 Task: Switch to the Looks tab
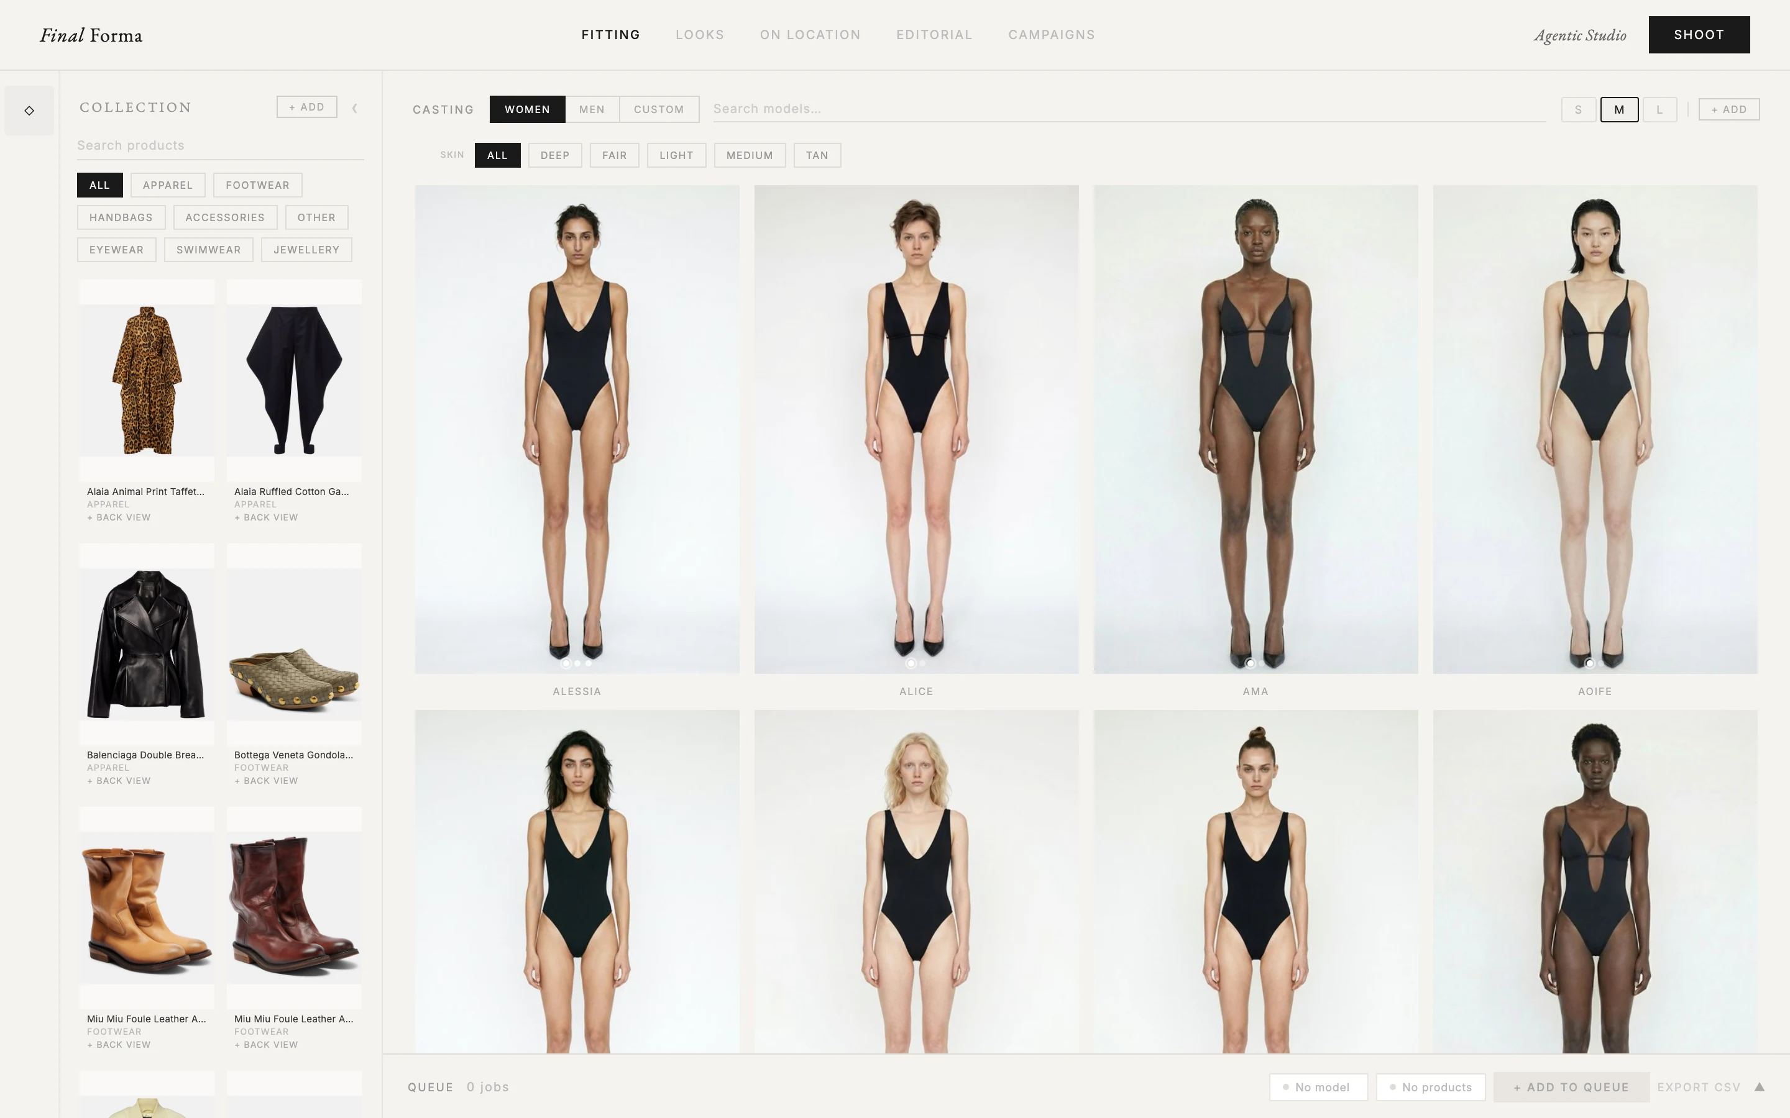[700, 35]
